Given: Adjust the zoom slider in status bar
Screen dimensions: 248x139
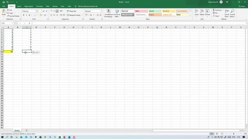Looking at the screenshot, I should point(234,134).
